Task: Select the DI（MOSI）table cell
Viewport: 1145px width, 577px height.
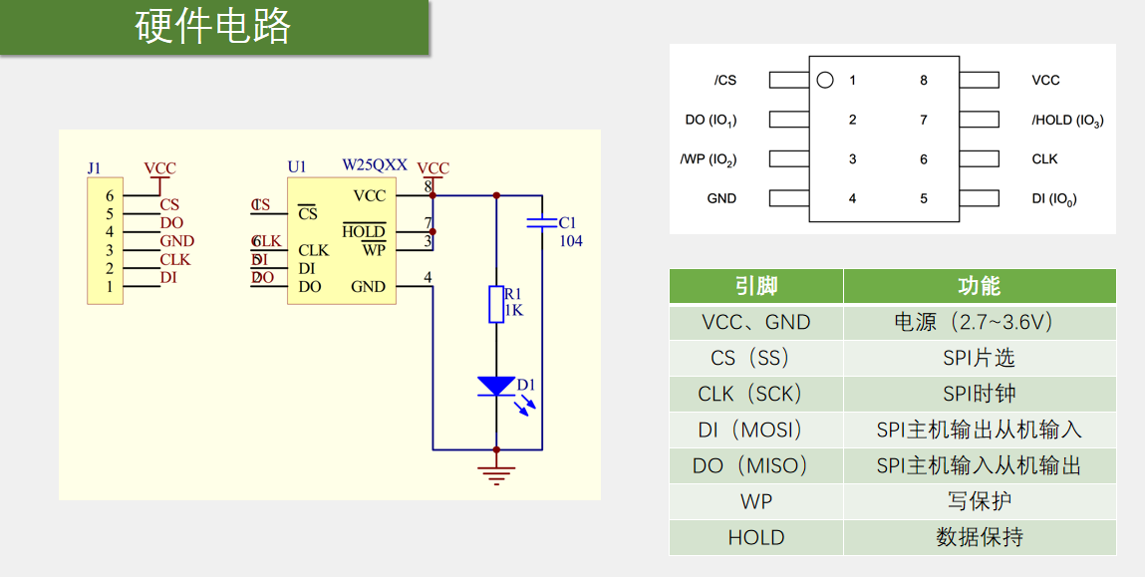Action: click(x=756, y=430)
